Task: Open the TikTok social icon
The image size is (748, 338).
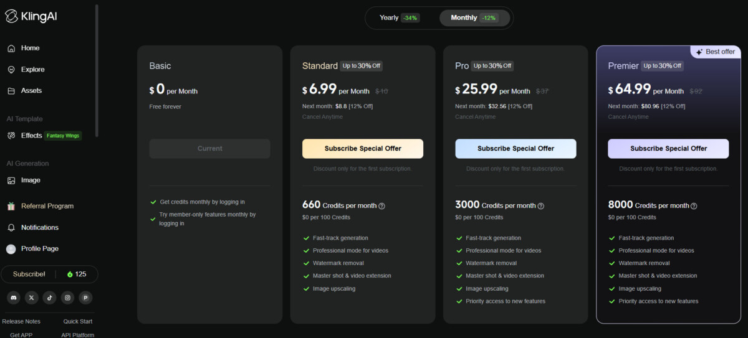Action: [x=50, y=298]
